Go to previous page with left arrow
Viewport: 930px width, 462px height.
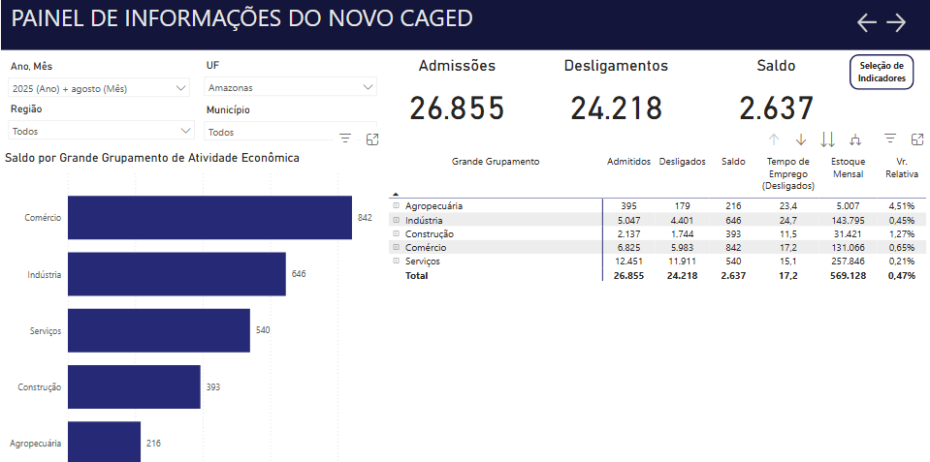tap(867, 22)
